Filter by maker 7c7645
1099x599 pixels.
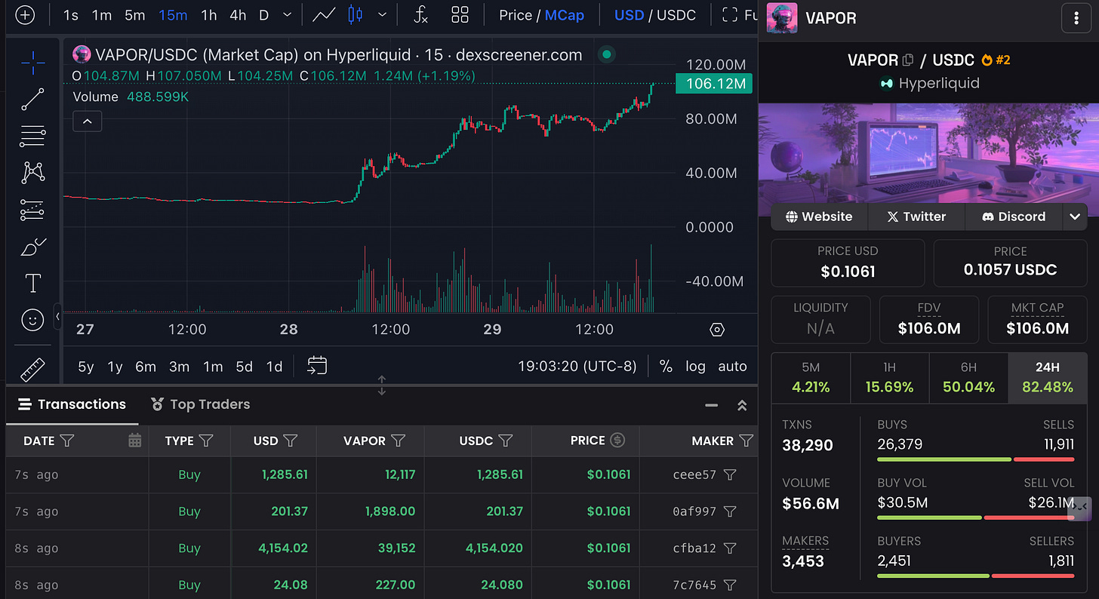(730, 585)
